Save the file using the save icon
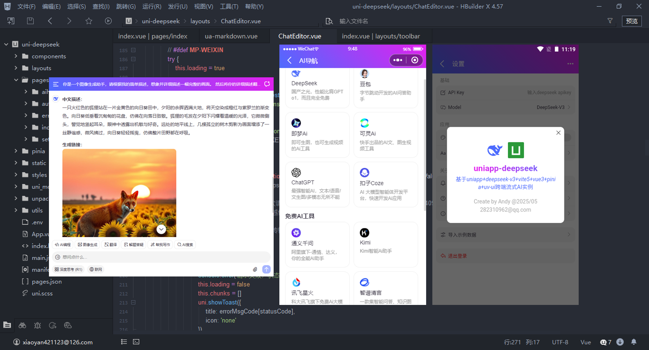This screenshot has width=649, height=350. click(x=30, y=21)
